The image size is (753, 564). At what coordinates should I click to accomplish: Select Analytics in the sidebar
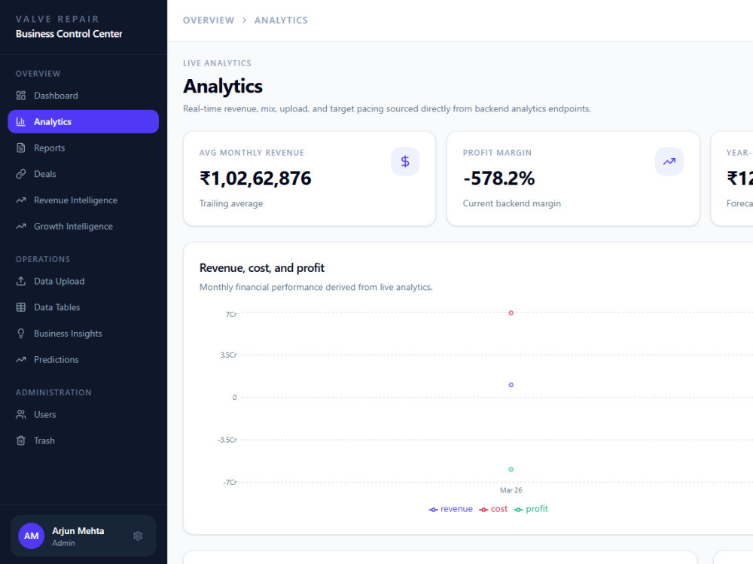click(83, 121)
